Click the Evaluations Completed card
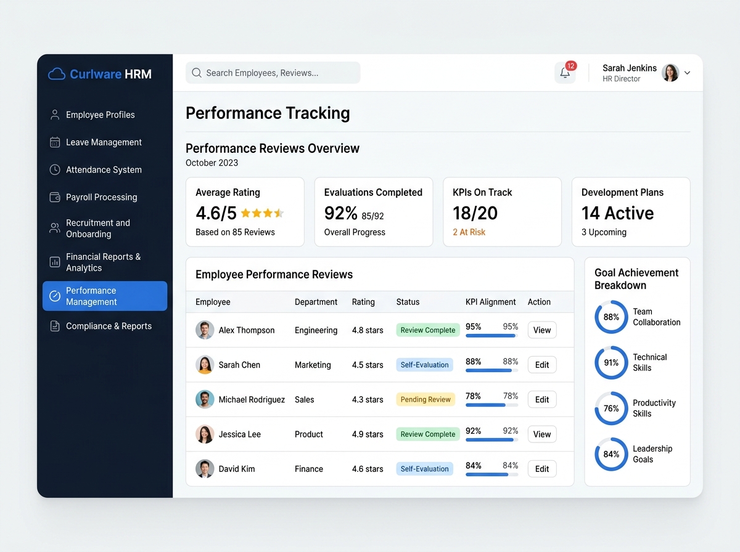The image size is (740, 552). [x=374, y=212]
